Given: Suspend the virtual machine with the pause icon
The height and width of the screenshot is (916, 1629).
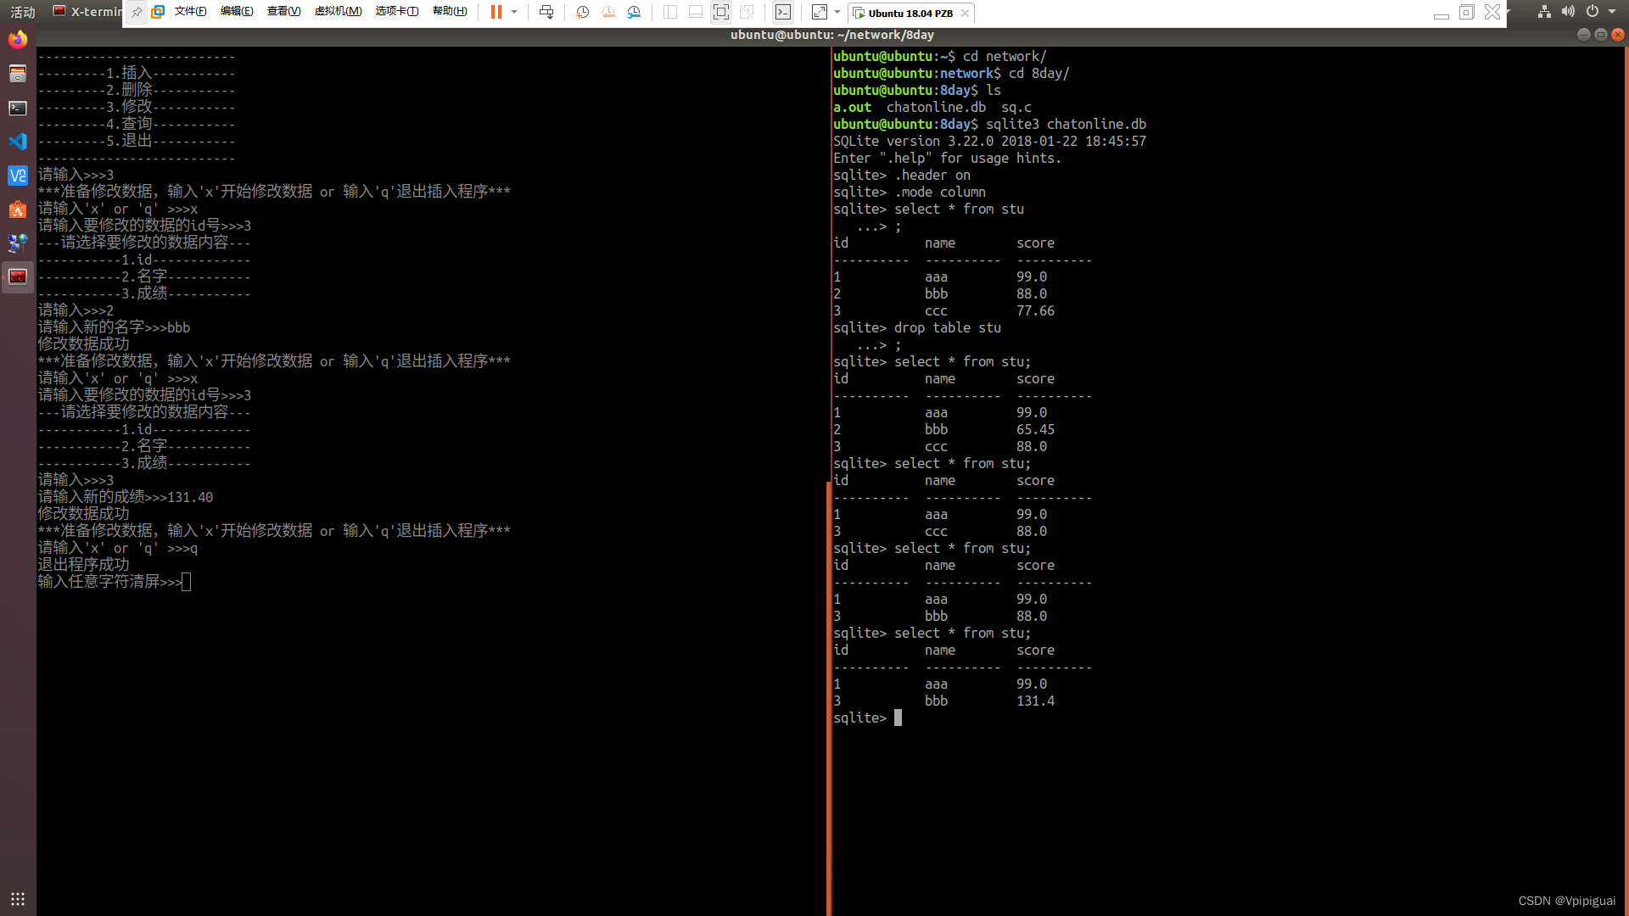Looking at the screenshot, I should coord(496,12).
